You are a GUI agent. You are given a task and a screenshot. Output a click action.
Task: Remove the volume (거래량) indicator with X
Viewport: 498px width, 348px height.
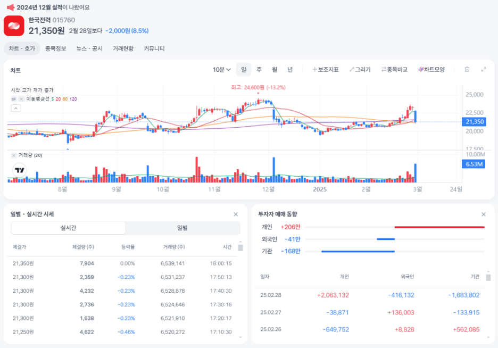pos(14,155)
